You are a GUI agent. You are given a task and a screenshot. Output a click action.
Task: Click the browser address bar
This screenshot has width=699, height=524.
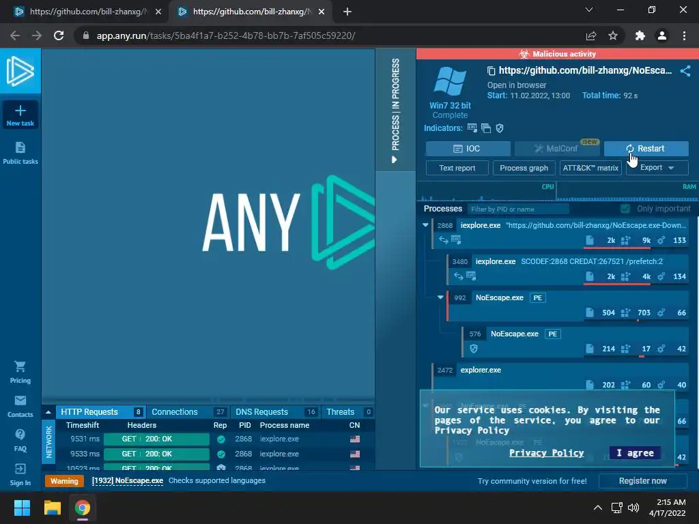[x=330, y=35]
